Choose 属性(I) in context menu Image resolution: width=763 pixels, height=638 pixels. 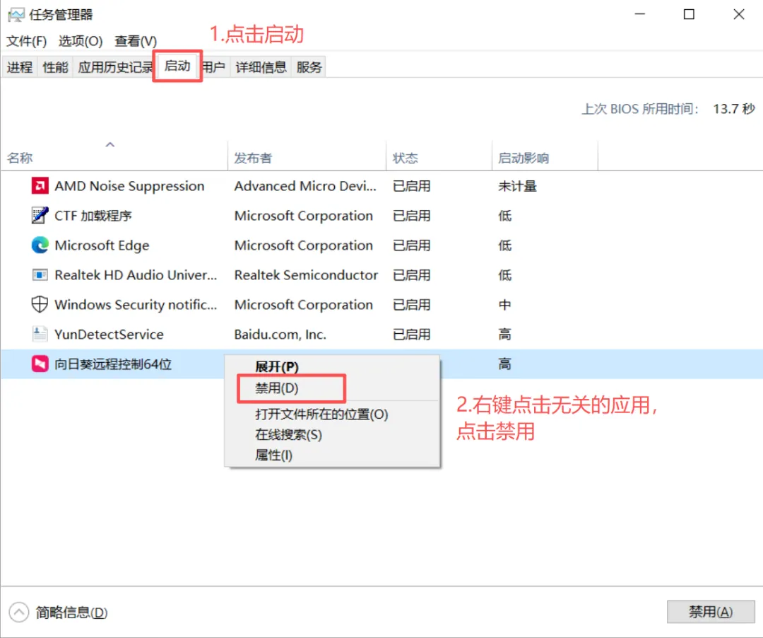333,455
